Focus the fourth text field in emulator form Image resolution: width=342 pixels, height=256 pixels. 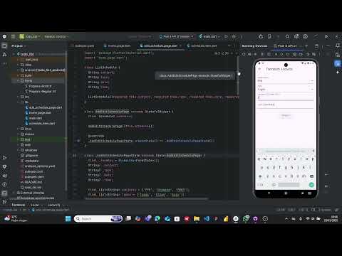coord(286,105)
